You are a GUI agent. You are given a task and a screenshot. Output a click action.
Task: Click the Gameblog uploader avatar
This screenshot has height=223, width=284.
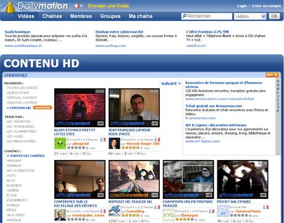114,211
